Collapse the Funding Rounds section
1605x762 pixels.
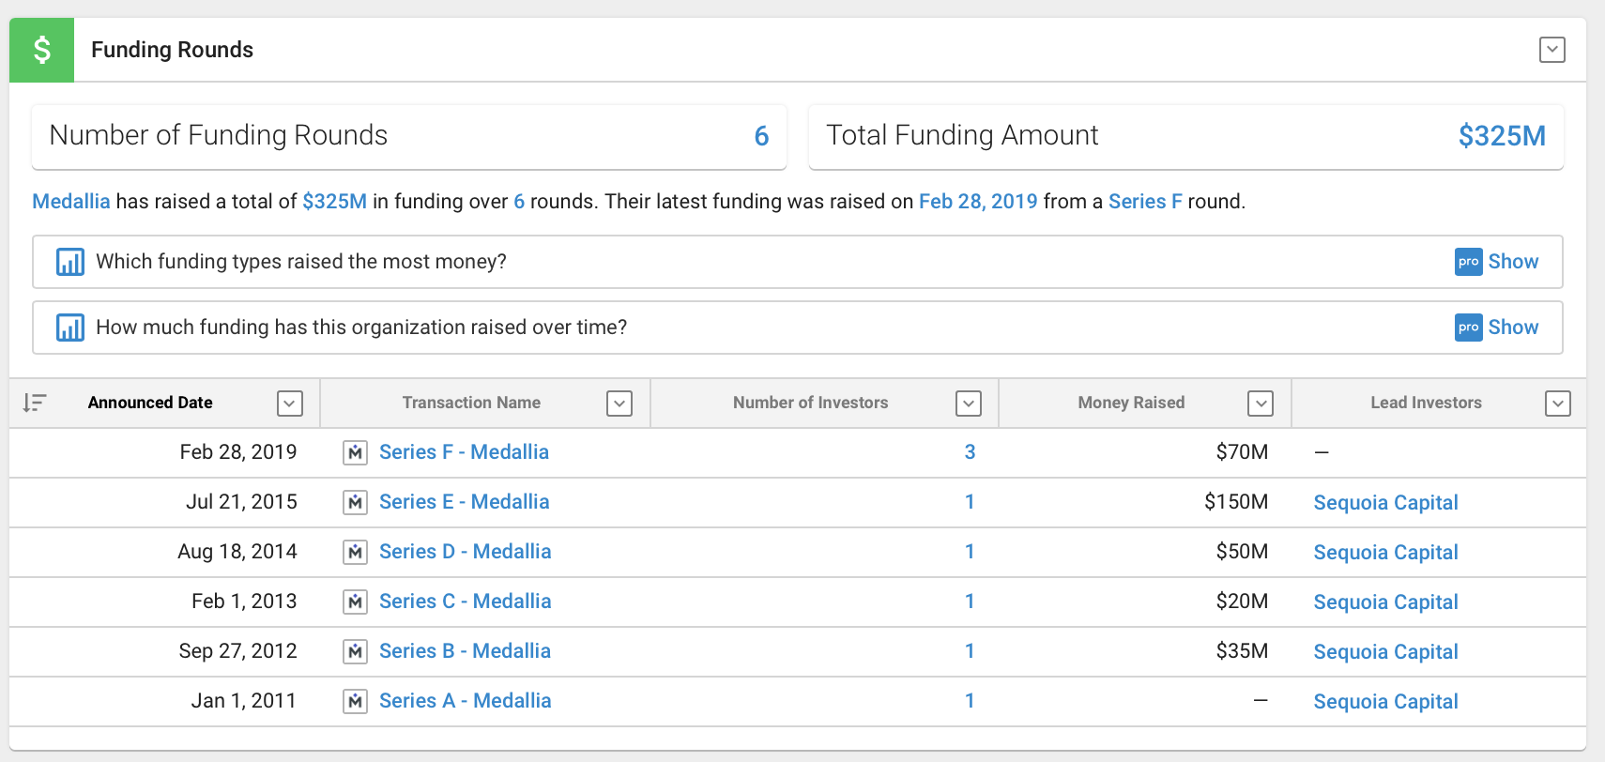[1552, 50]
